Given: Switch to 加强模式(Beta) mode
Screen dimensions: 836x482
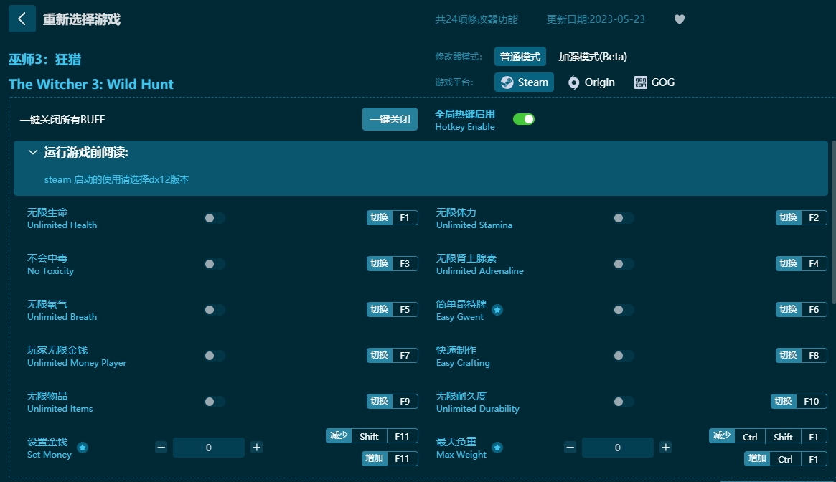Looking at the screenshot, I should click(592, 57).
